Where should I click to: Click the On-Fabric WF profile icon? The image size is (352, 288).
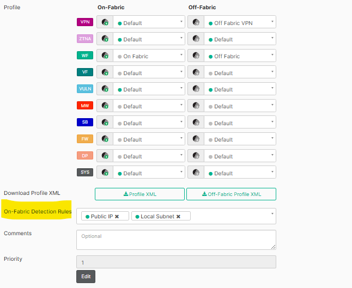(x=105, y=56)
